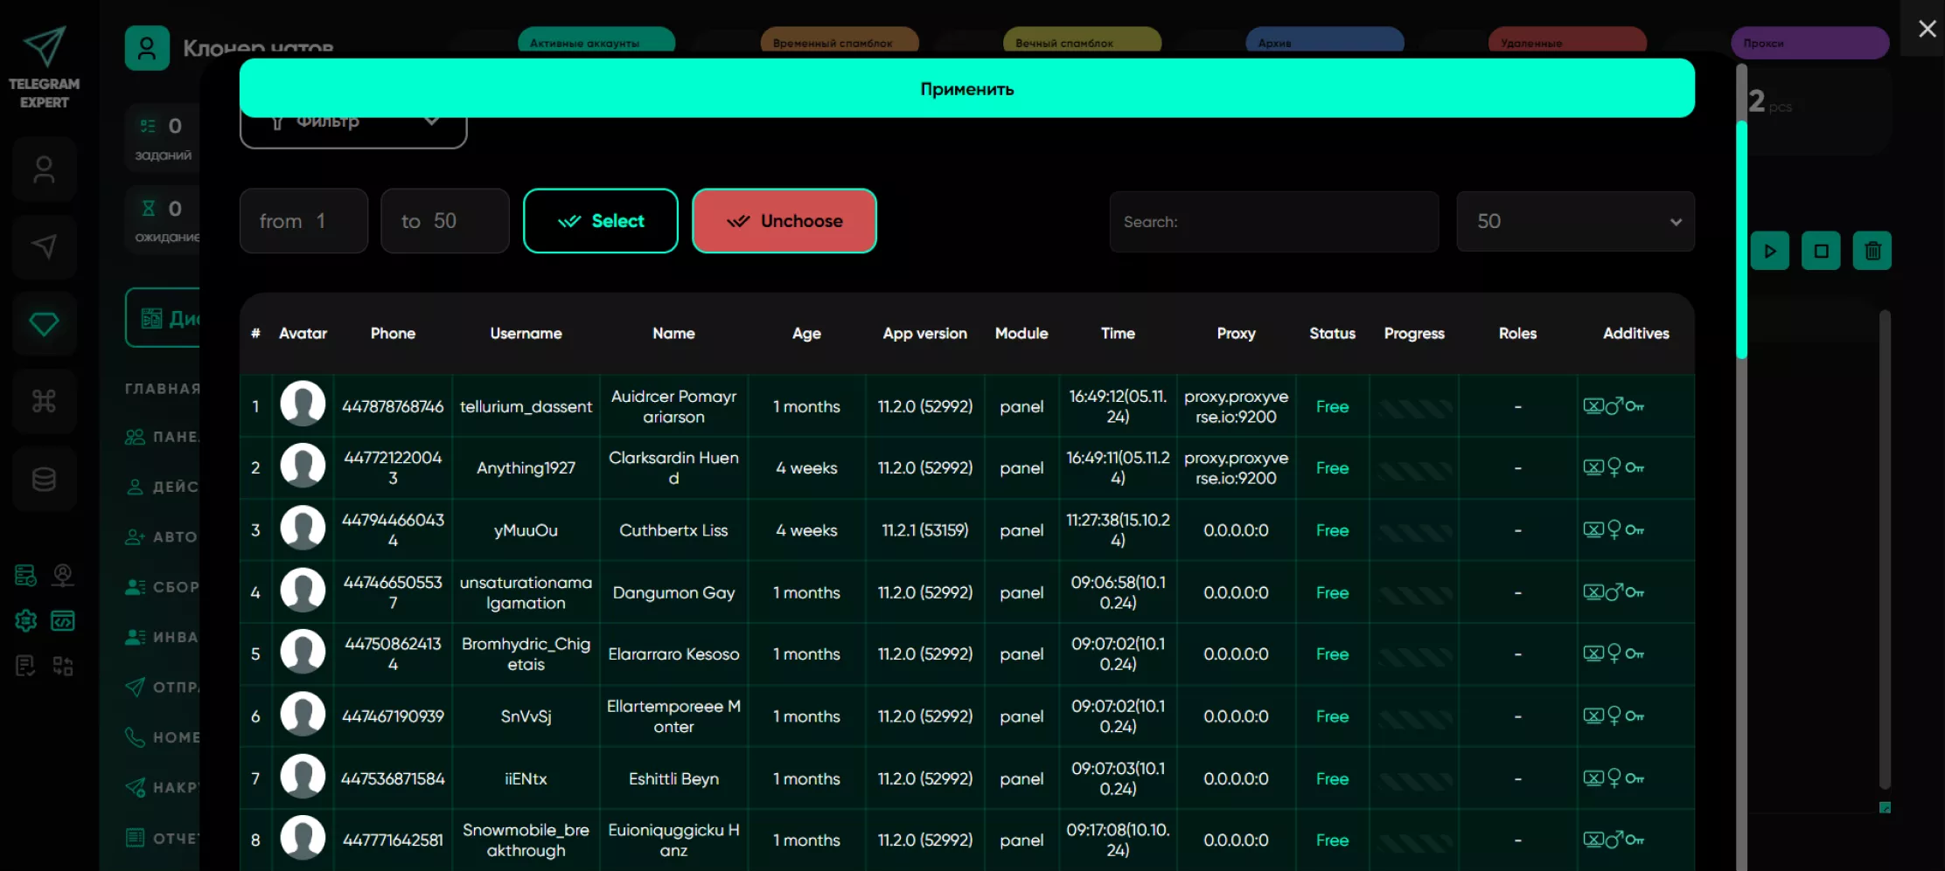Click the female gender icon in row 5
The height and width of the screenshot is (871, 1945).
pos(1614,653)
